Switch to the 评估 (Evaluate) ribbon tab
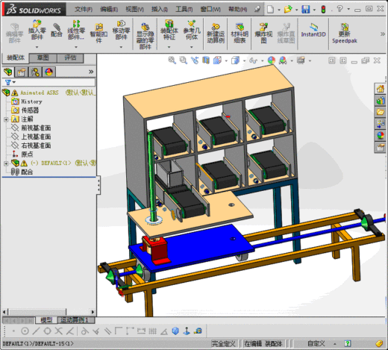Viewport: 388px width, 350px height. click(x=70, y=58)
